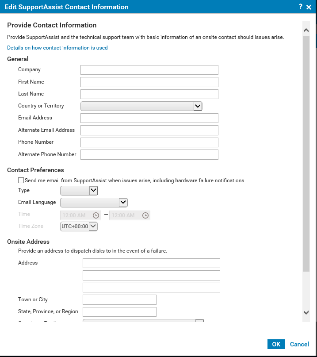Select the First Name field
317x357 pixels.
pos(149,82)
